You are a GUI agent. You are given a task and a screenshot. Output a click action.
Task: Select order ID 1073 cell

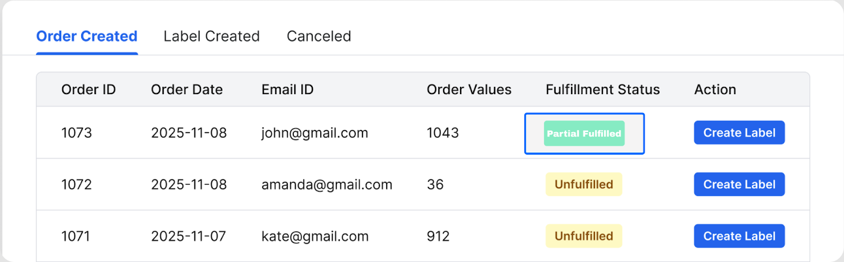coord(76,133)
